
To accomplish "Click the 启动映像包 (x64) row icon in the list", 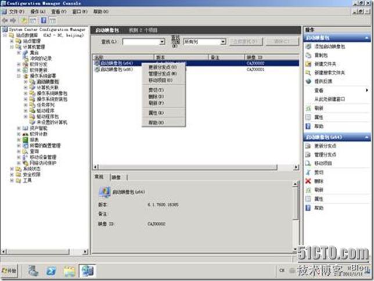I will click(97, 63).
